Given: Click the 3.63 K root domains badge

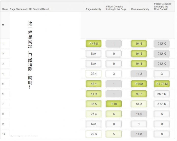Looking at the screenshot, I should point(162,104).
